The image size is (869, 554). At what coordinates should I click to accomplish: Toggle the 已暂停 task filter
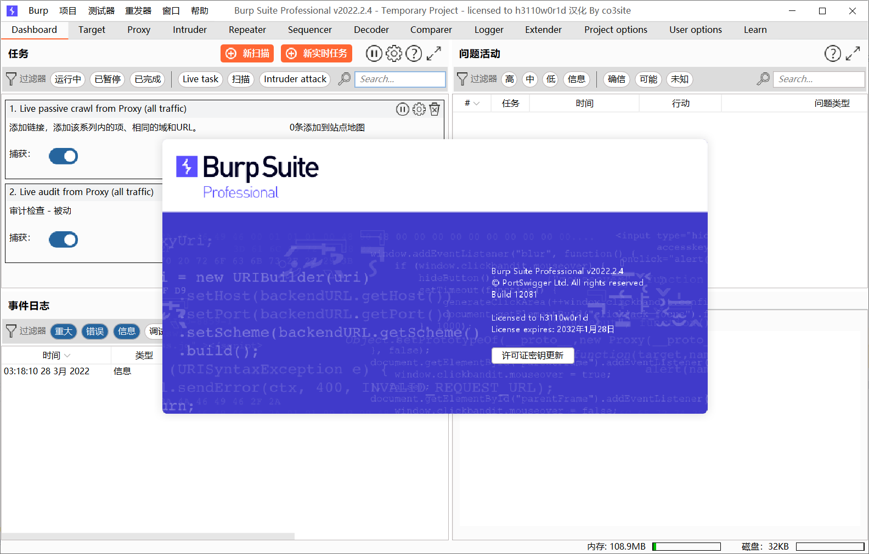[x=108, y=79]
